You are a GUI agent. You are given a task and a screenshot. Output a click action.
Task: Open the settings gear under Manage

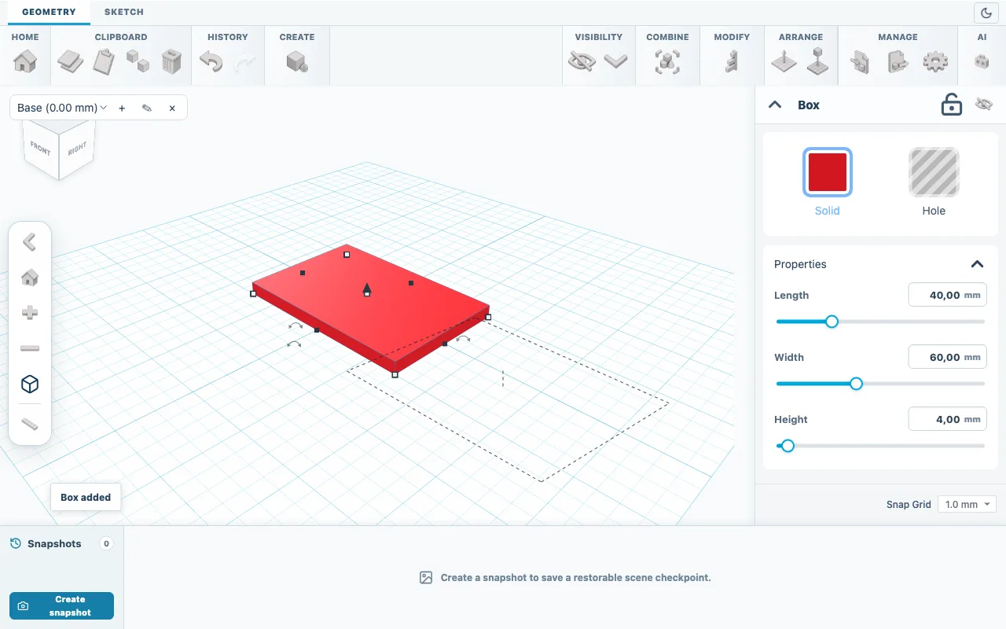(935, 61)
